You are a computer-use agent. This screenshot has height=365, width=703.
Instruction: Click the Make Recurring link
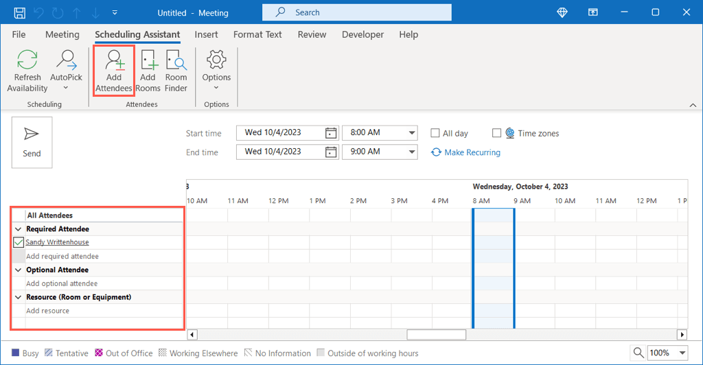(472, 152)
